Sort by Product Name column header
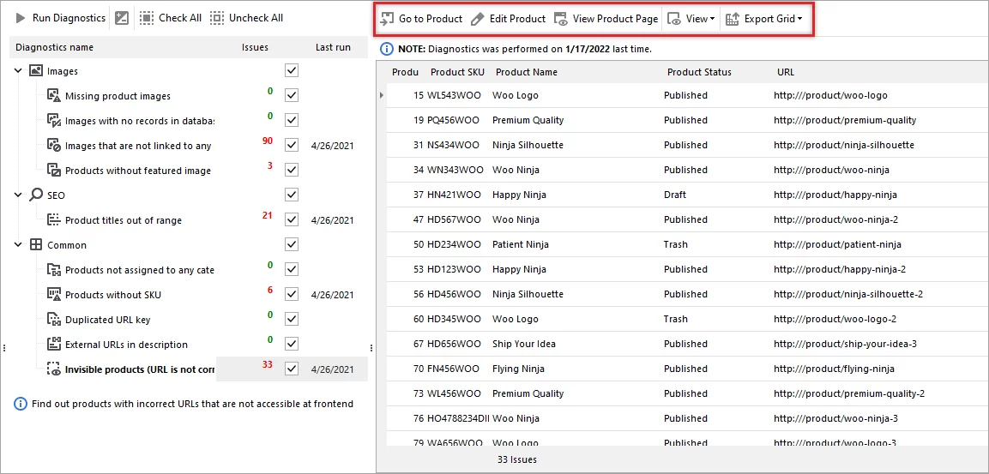 (526, 72)
